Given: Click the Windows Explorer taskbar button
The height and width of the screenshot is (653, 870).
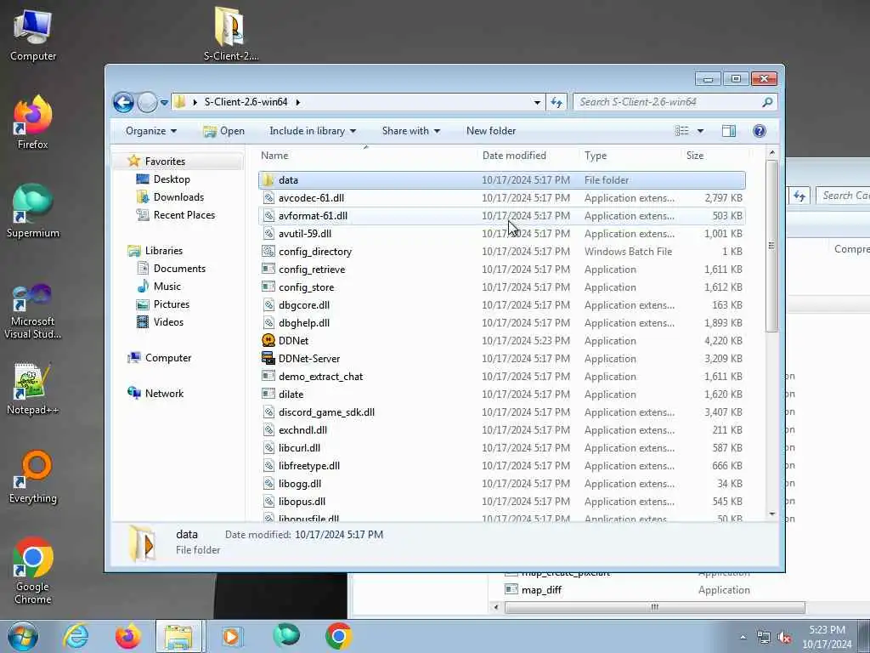Looking at the screenshot, I should coord(179,636).
